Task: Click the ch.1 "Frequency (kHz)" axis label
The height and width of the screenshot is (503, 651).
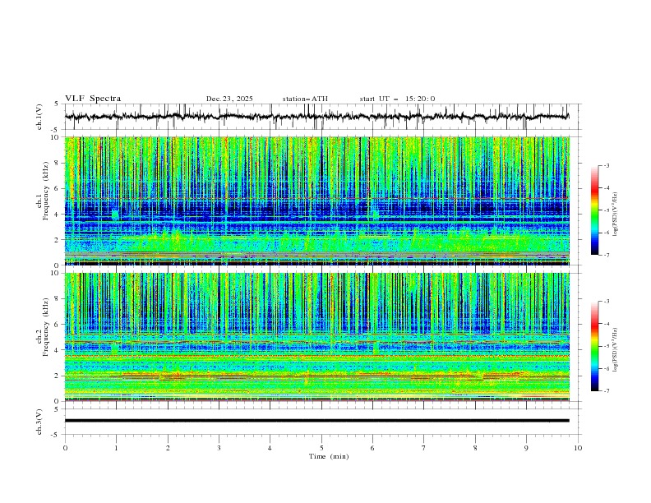Action: (x=46, y=191)
